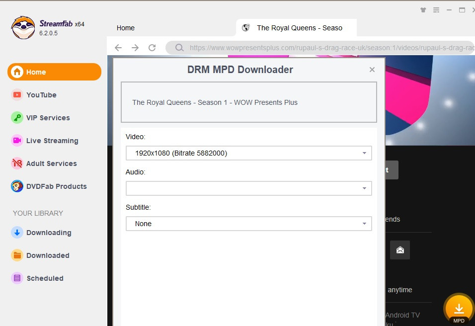Open VIP Services section
This screenshot has height=326, width=475.
pyautogui.click(x=48, y=118)
